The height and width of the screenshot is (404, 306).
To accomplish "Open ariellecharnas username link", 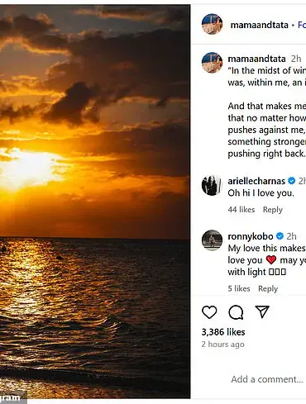I will (256, 181).
